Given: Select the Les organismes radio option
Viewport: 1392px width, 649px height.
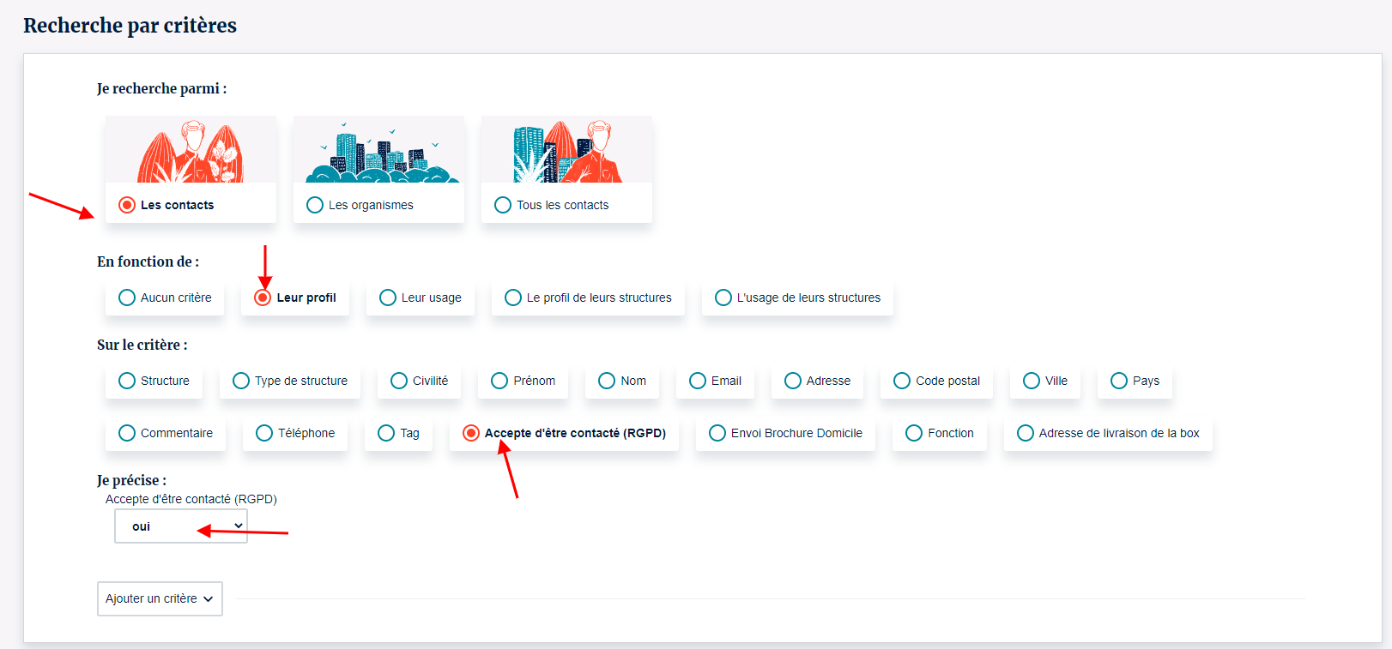Looking at the screenshot, I should pyautogui.click(x=315, y=205).
